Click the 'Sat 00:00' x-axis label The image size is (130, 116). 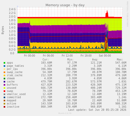pos(105,56)
